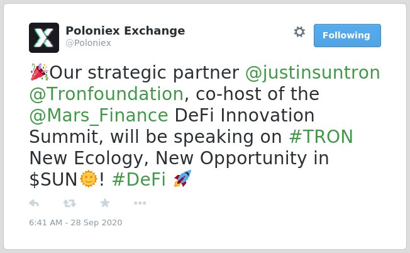The image size is (410, 253).
Task: Click the $SUN cashtag text
Action: pos(53,180)
